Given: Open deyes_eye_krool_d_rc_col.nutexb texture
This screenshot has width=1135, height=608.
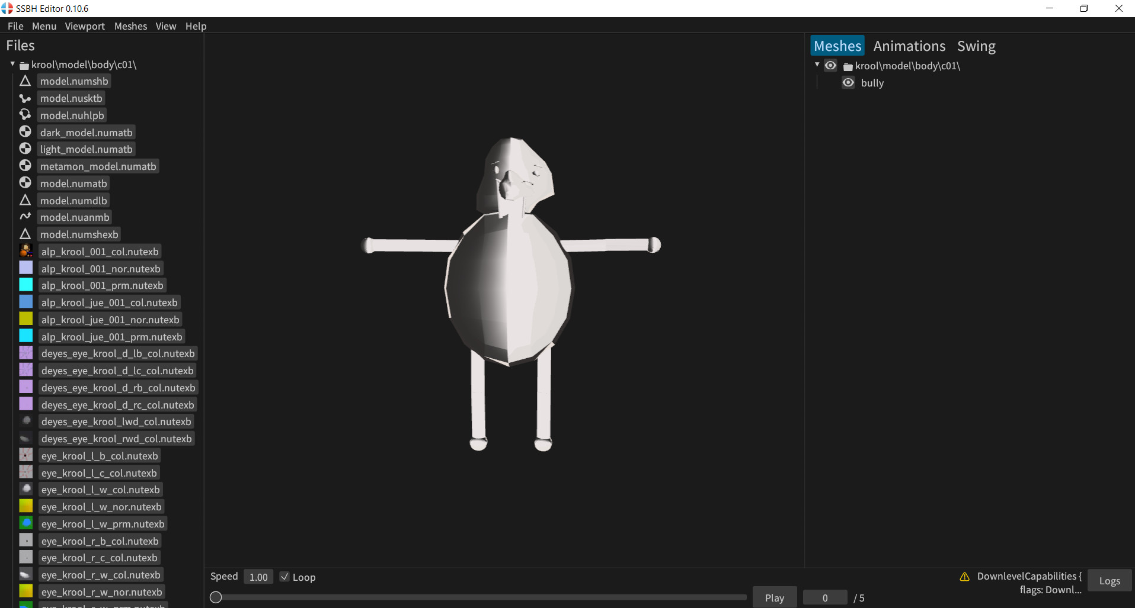Looking at the screenshot, I should tap(118, 404).
